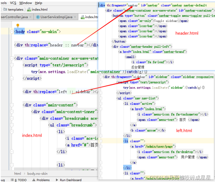Click the 用户管理 menu-text span line
The image size is (215, 183).
click(172, 157)
